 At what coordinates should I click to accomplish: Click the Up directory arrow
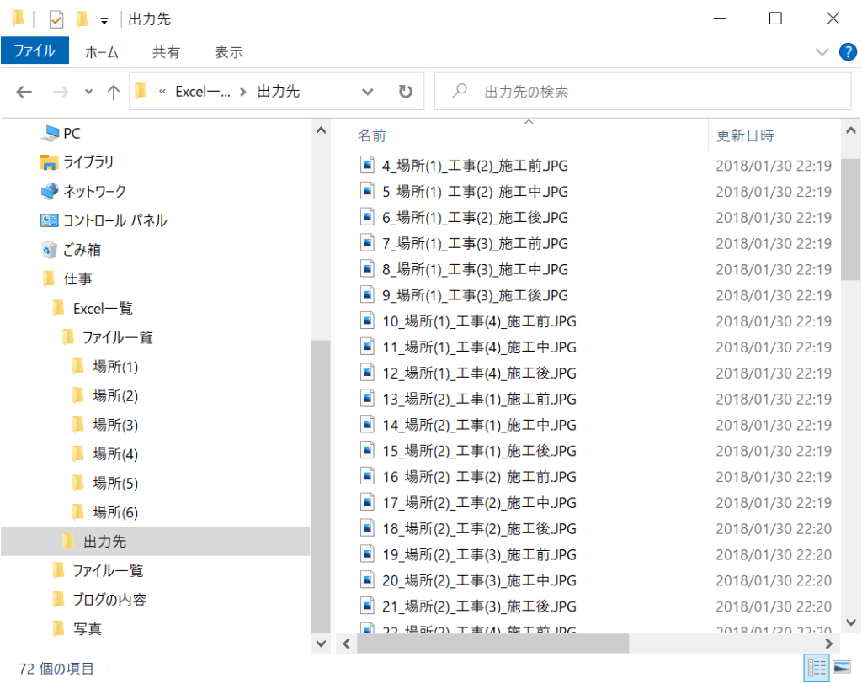pos(114,92)
